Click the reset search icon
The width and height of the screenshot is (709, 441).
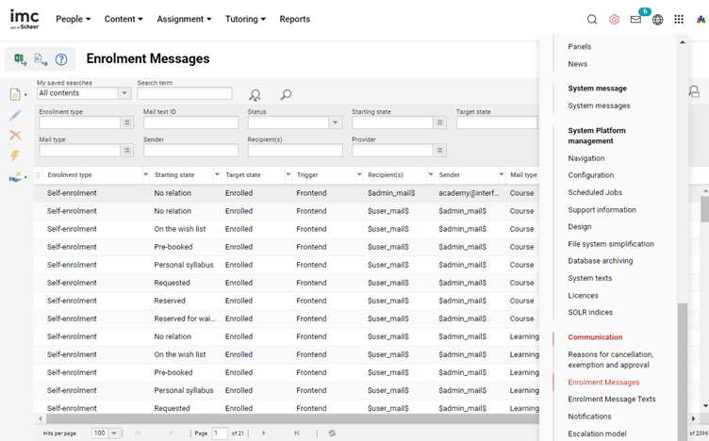click(255, 94)
